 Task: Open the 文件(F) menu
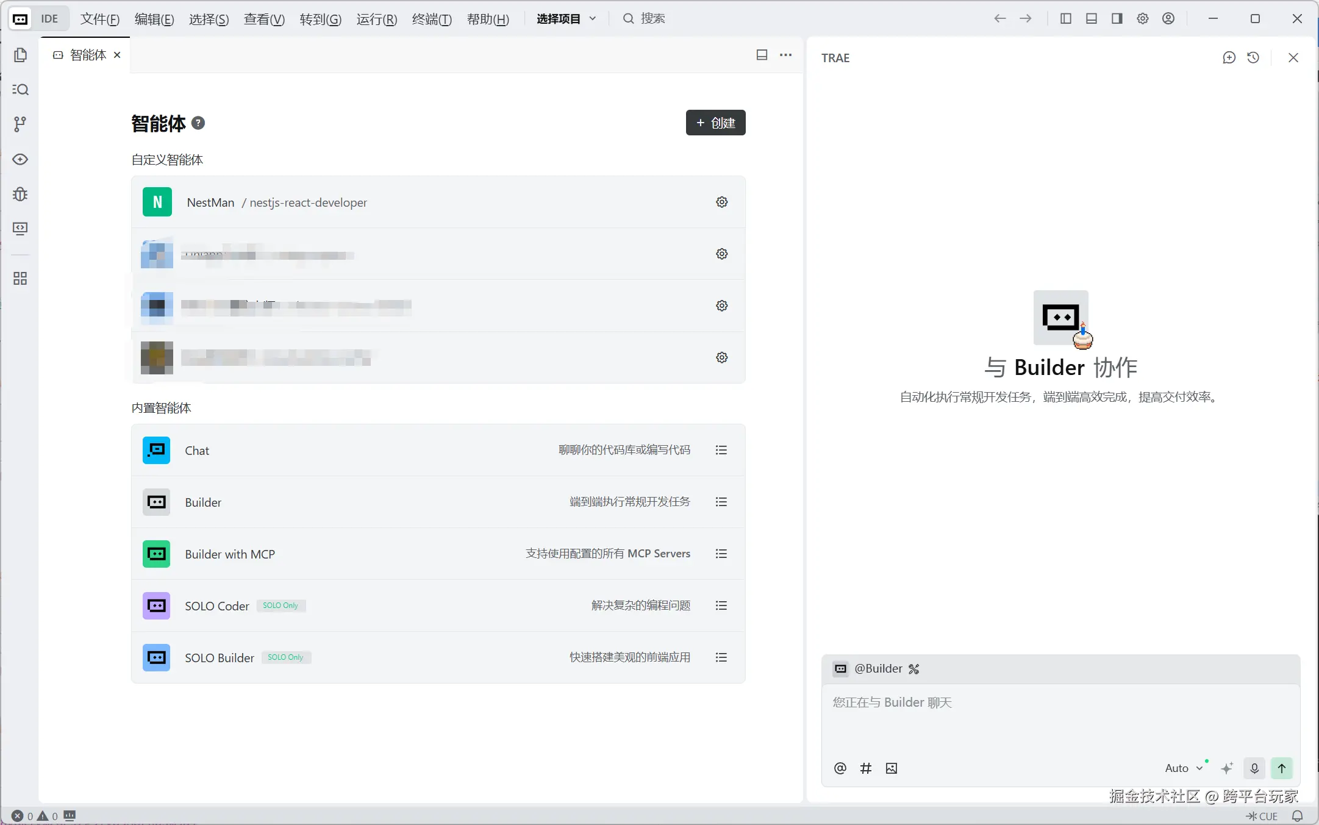point(100,19)
